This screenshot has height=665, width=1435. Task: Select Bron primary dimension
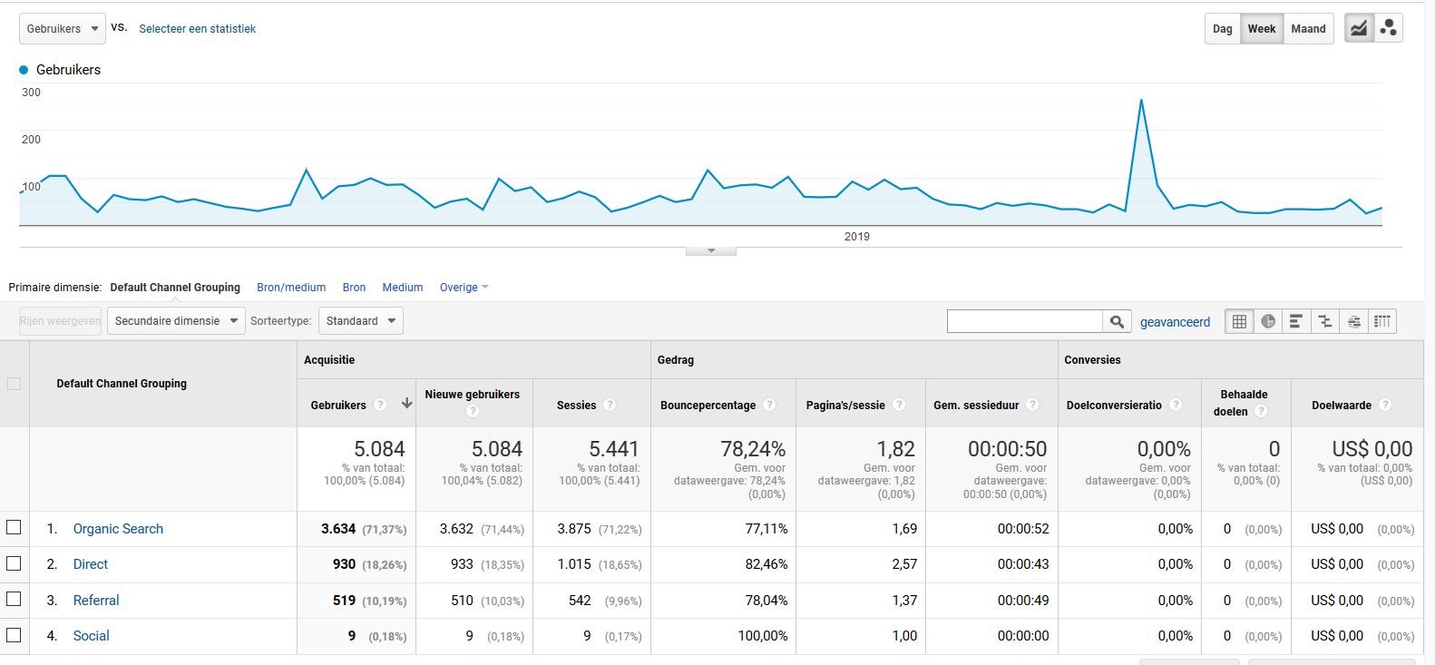pos(354,288)
